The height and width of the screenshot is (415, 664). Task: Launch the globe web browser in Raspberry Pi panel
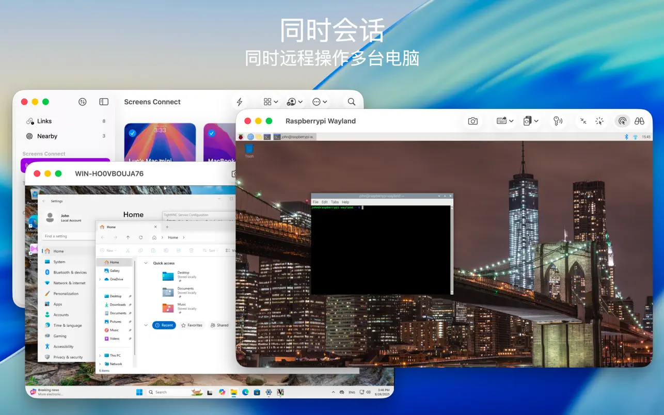click(x=250, y=137)
